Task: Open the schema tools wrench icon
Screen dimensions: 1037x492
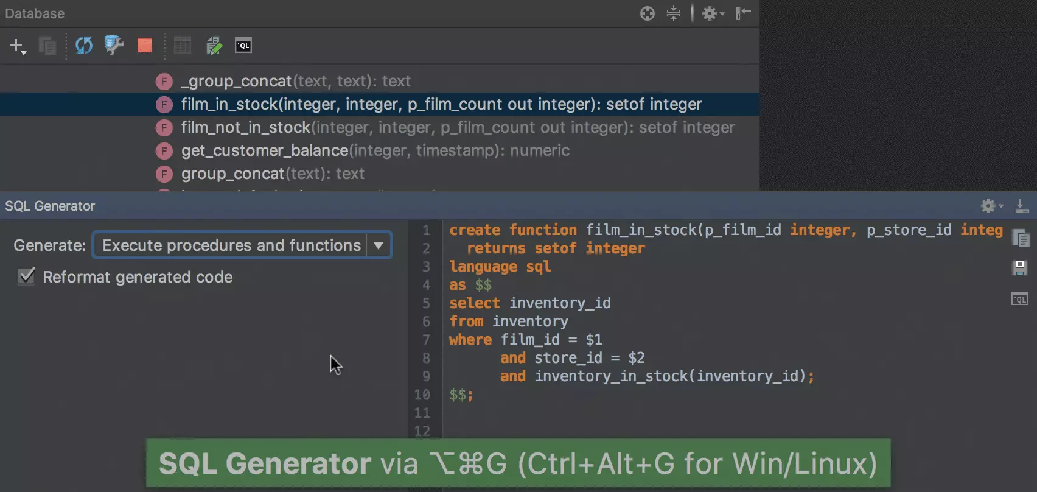Action: [114, 46]
